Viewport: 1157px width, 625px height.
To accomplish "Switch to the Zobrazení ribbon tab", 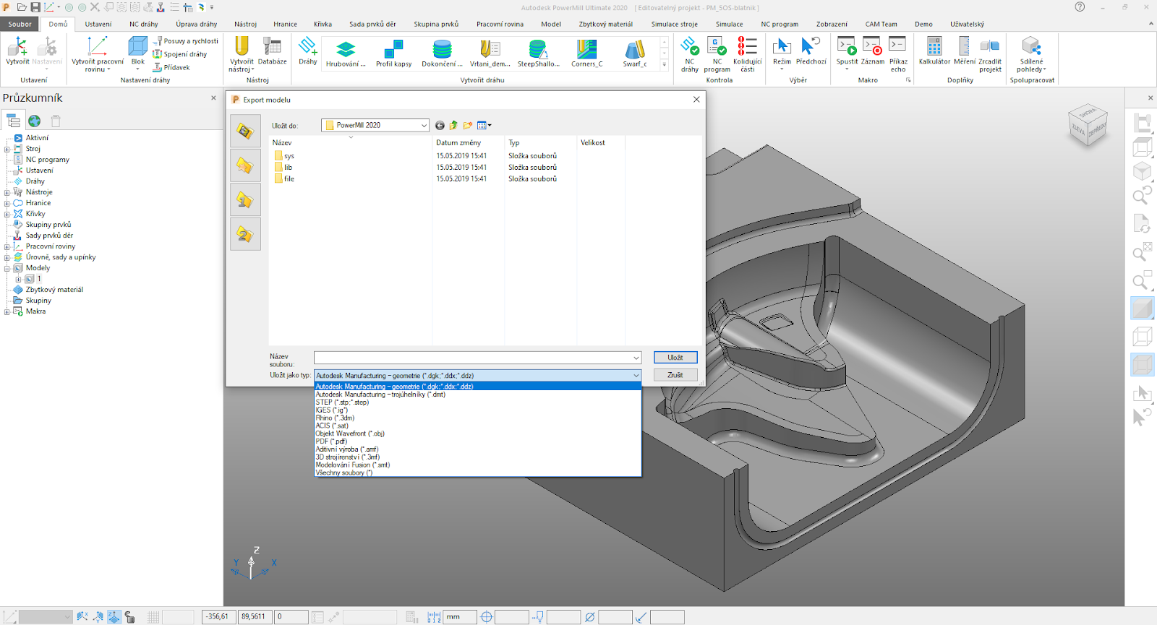I will (832, 24).
